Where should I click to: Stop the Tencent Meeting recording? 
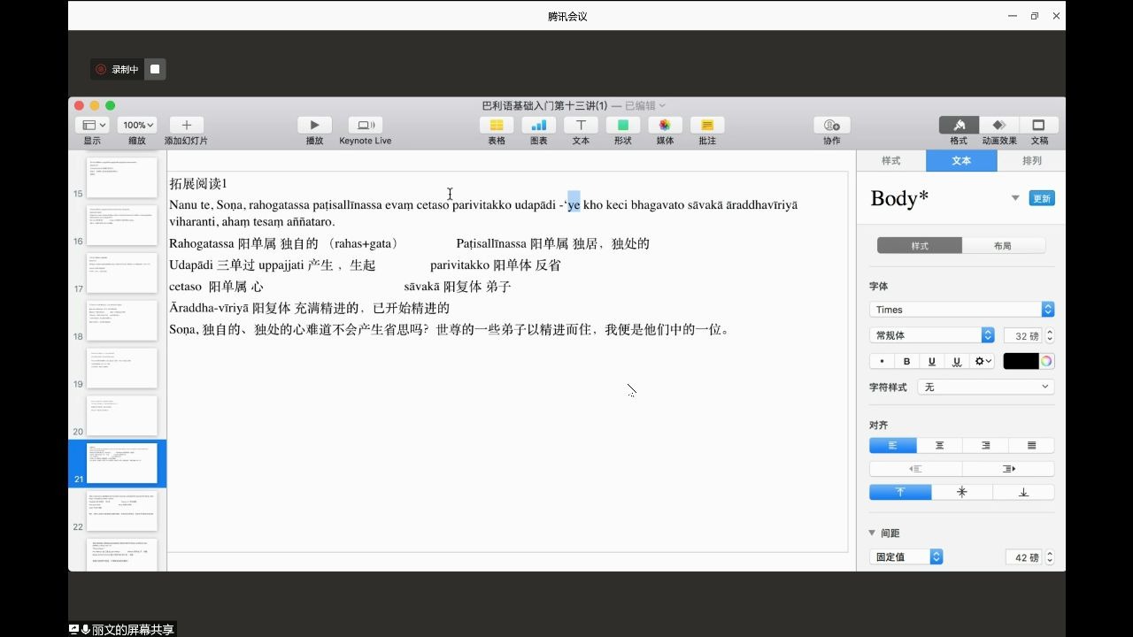tap(155, 69)
